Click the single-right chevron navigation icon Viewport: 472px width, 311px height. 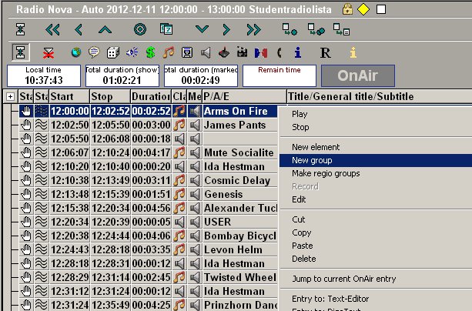[x=226, y=30]
